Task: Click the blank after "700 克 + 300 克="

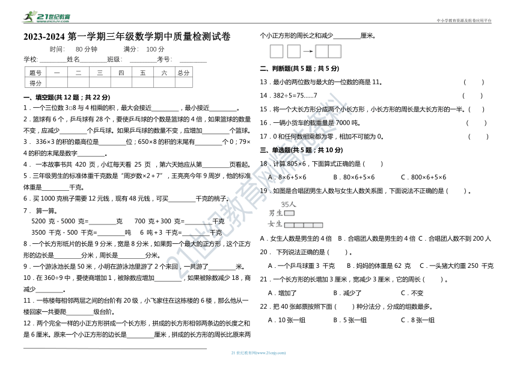Action: click(x=198, y=223)
